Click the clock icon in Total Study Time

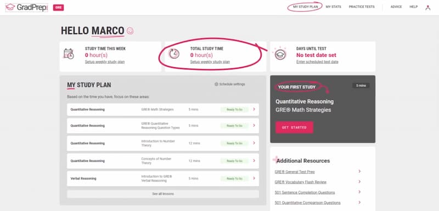[174, 54]
